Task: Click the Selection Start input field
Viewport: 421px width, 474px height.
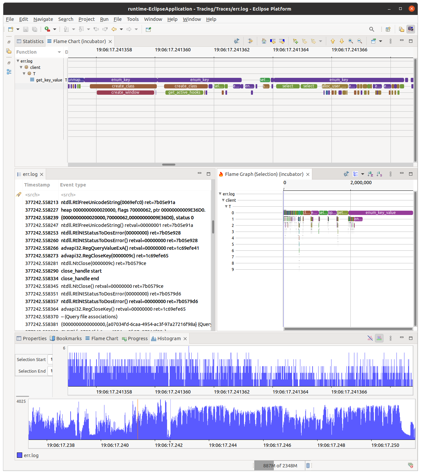Action: pos(50,359)
